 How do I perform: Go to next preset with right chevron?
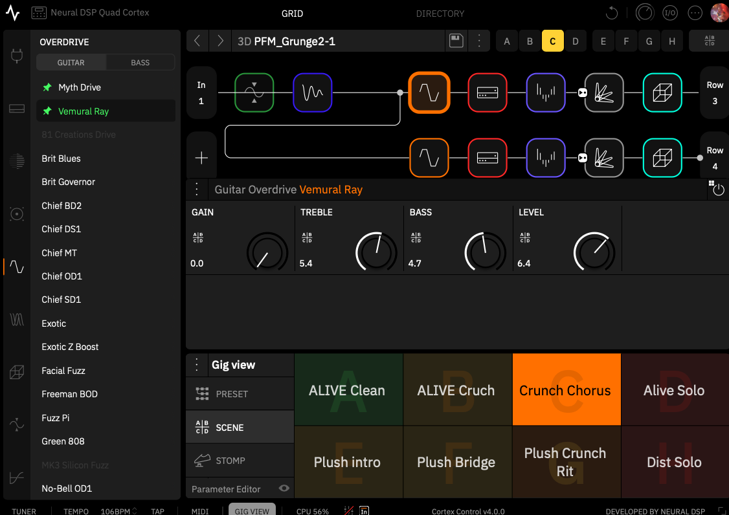220,41
